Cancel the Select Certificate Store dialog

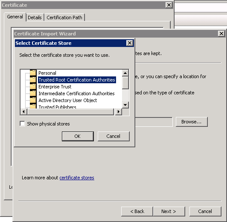pyautogui.click(x=113, y=136)
